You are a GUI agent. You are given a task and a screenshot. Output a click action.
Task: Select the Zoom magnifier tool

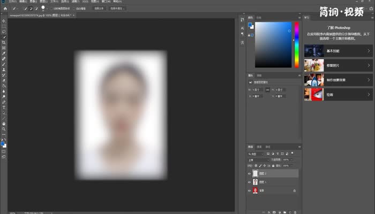(x=4, y=129)
